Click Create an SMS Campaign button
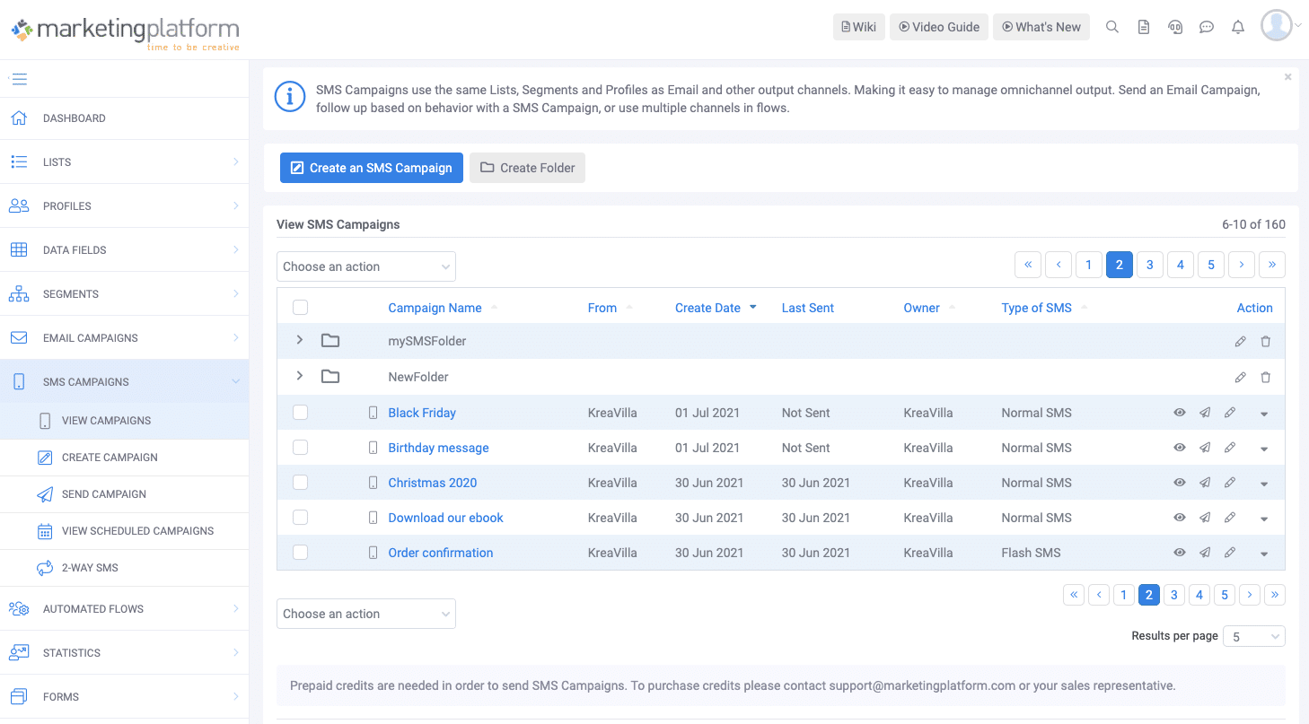Viewport: 1309px width, 724px height. point(372,168)
